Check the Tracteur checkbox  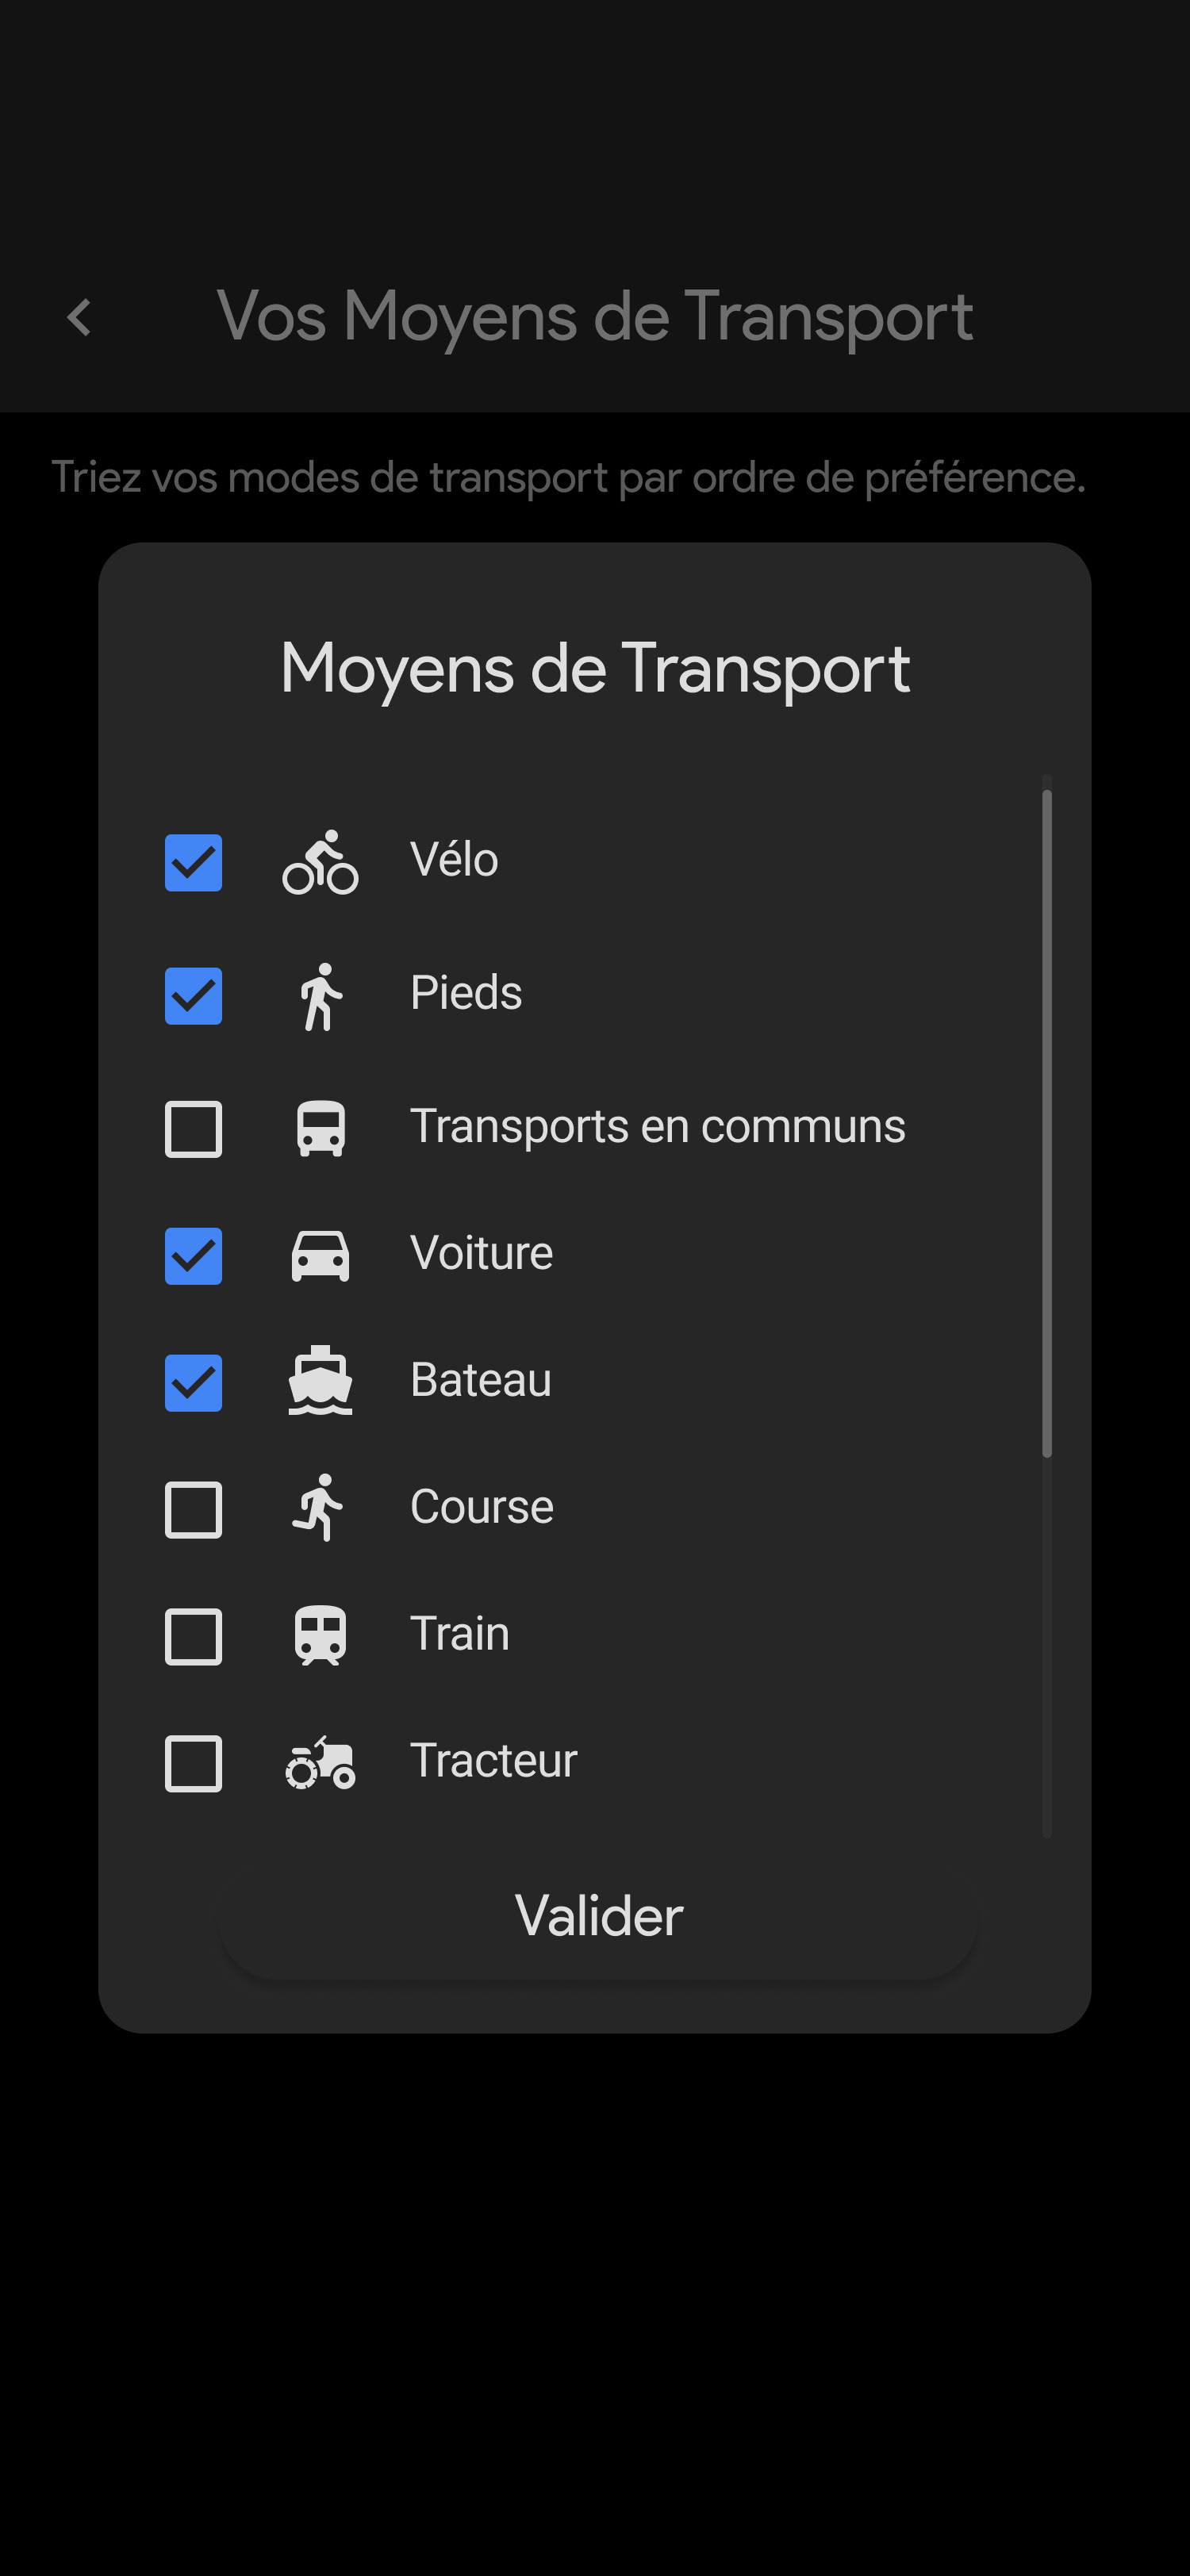click(x=193, y=1763)
